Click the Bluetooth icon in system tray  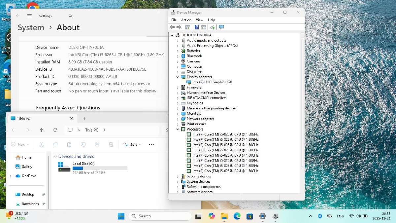coord(320,216)
